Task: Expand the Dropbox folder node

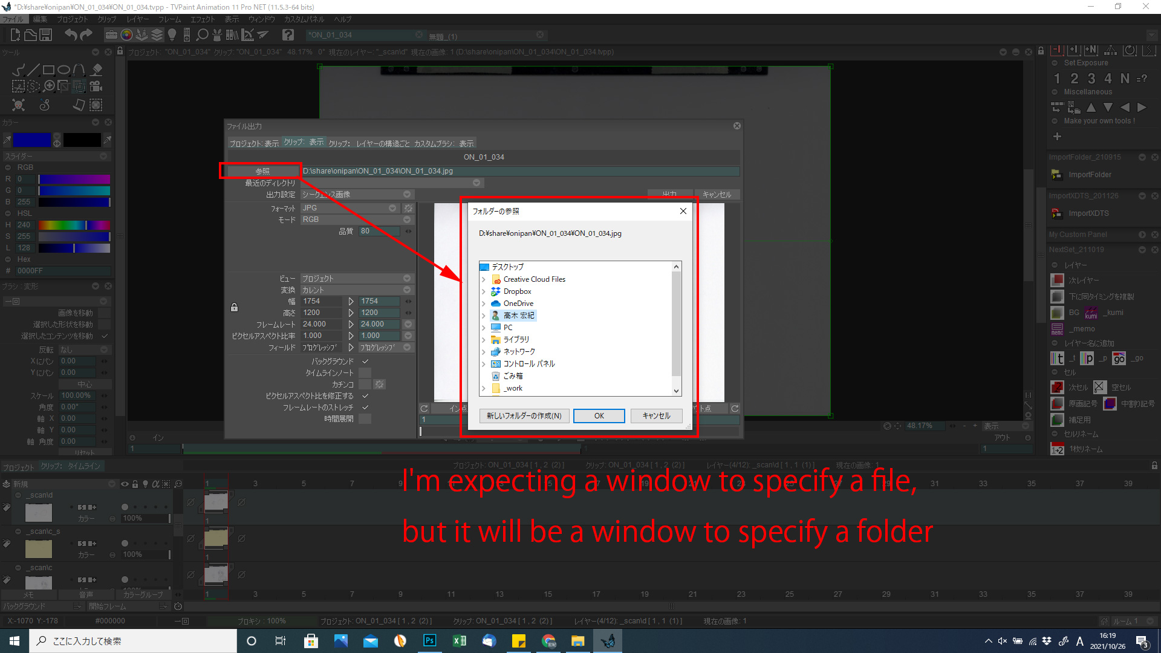Action: point(484,291)
